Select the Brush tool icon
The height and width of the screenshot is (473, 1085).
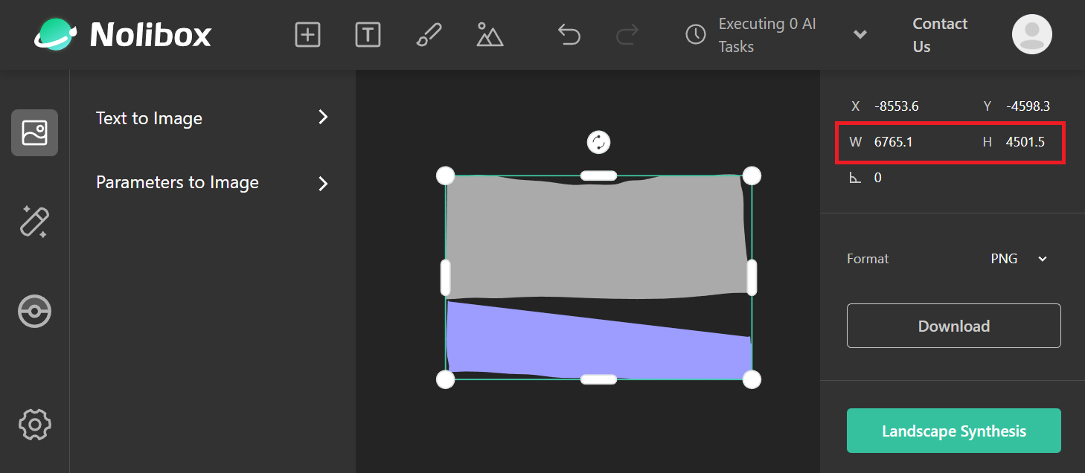[x=429, y=35]
